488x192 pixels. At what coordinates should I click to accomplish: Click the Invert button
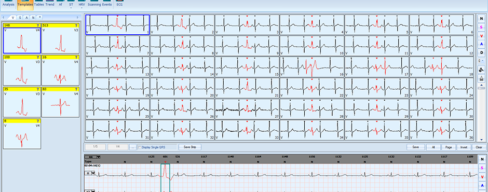pos(464,147)
